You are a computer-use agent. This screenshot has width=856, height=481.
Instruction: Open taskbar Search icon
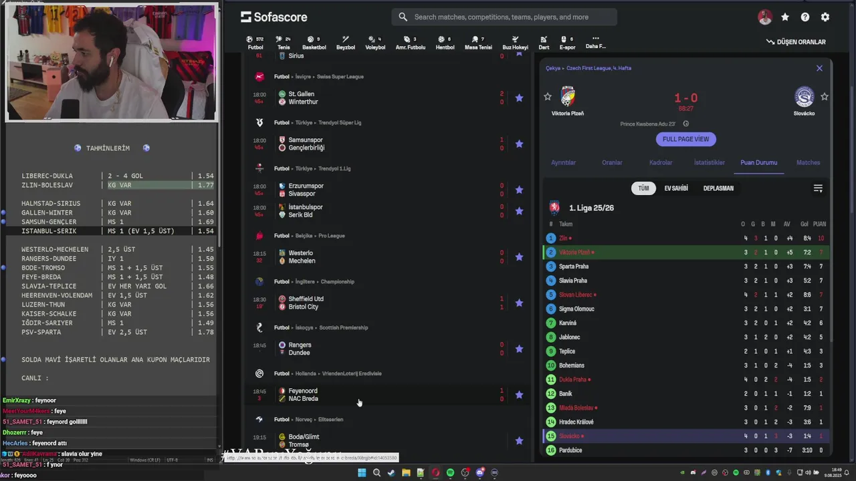(377, 472)
